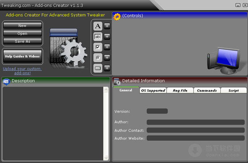Add a Textbox control with its plus button
248x163 pixels.
[x=107, y=37]
